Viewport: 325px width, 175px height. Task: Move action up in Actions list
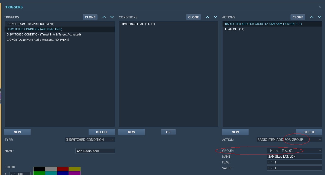point(312,17)
